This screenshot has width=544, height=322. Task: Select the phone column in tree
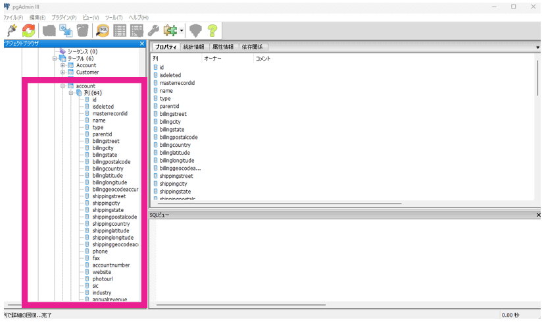click(x=100, y=252)
